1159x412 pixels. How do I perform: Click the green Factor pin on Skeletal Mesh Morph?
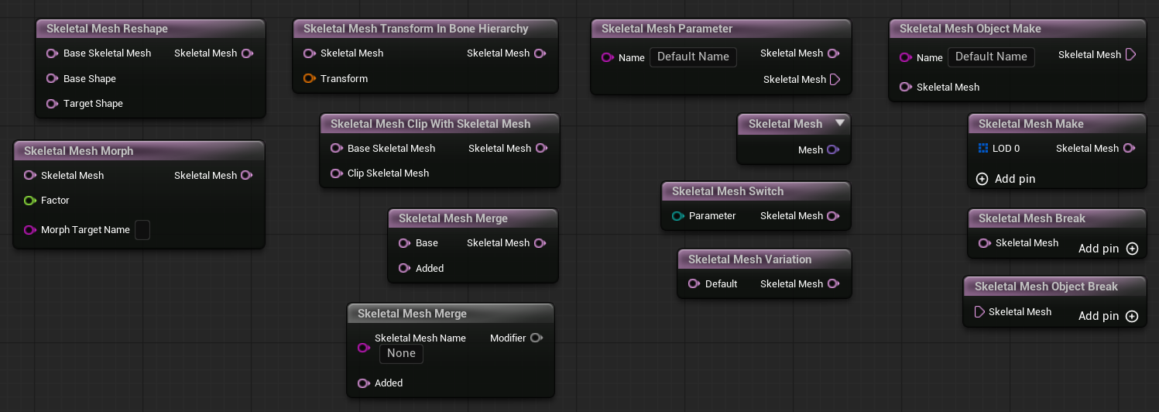pos(29,201)
